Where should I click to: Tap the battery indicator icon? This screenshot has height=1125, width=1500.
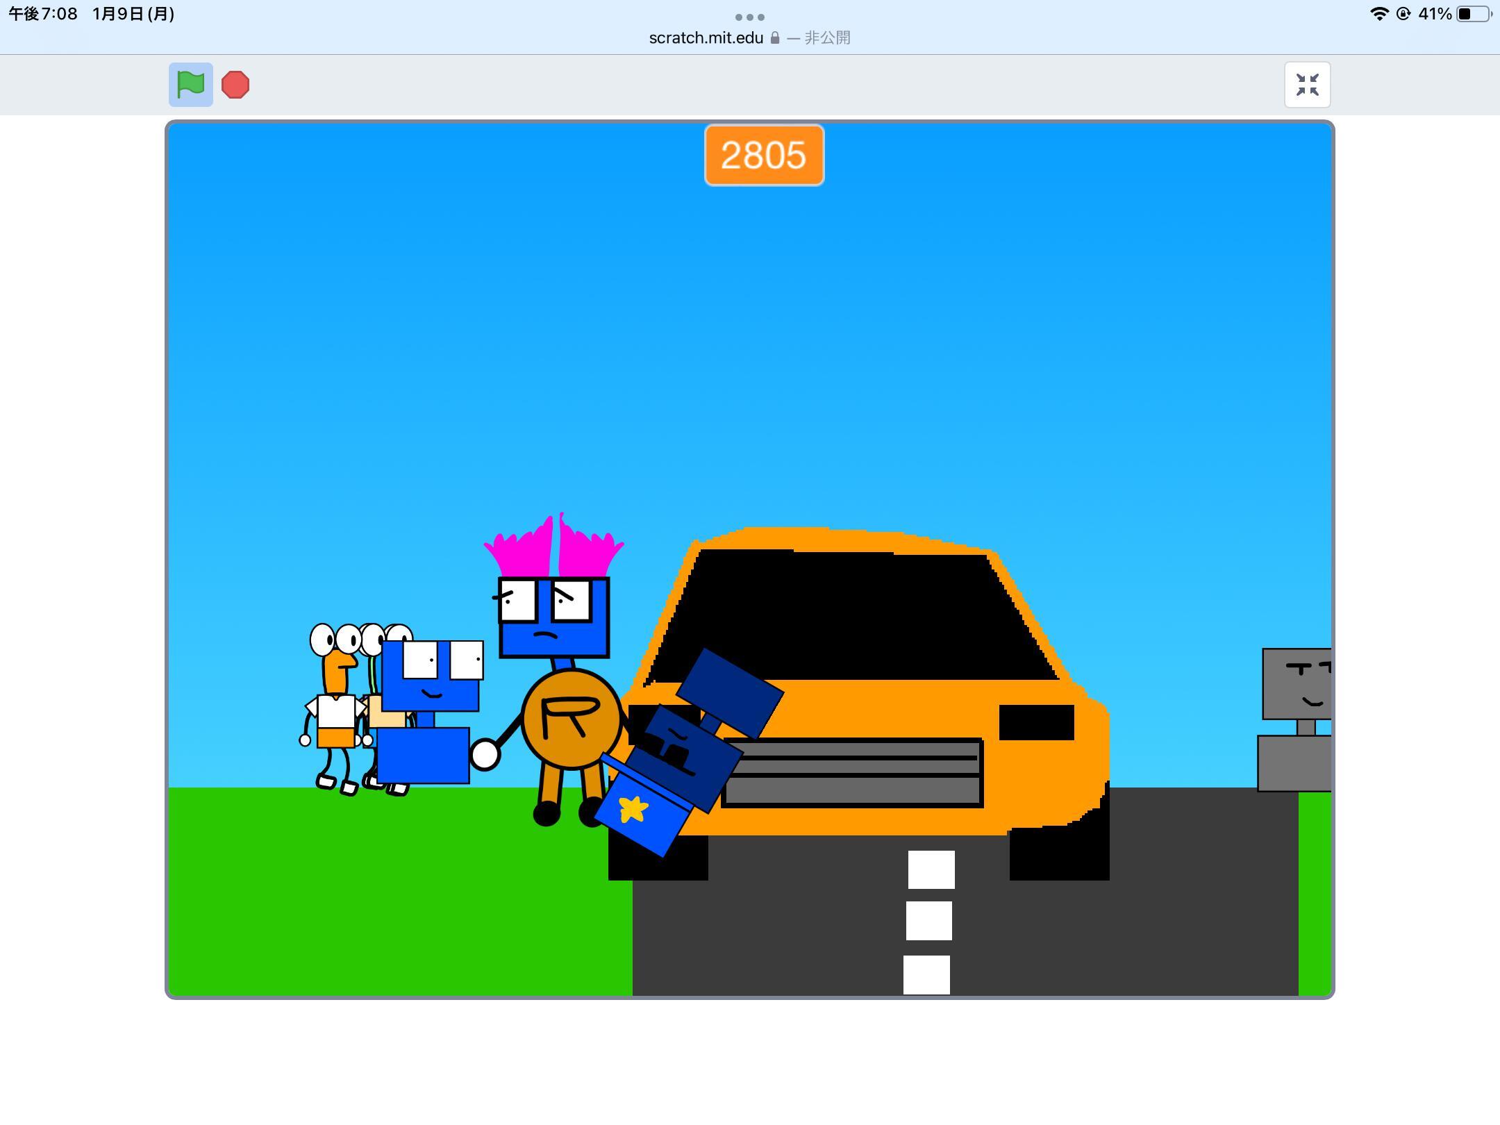coord(1472,14)
